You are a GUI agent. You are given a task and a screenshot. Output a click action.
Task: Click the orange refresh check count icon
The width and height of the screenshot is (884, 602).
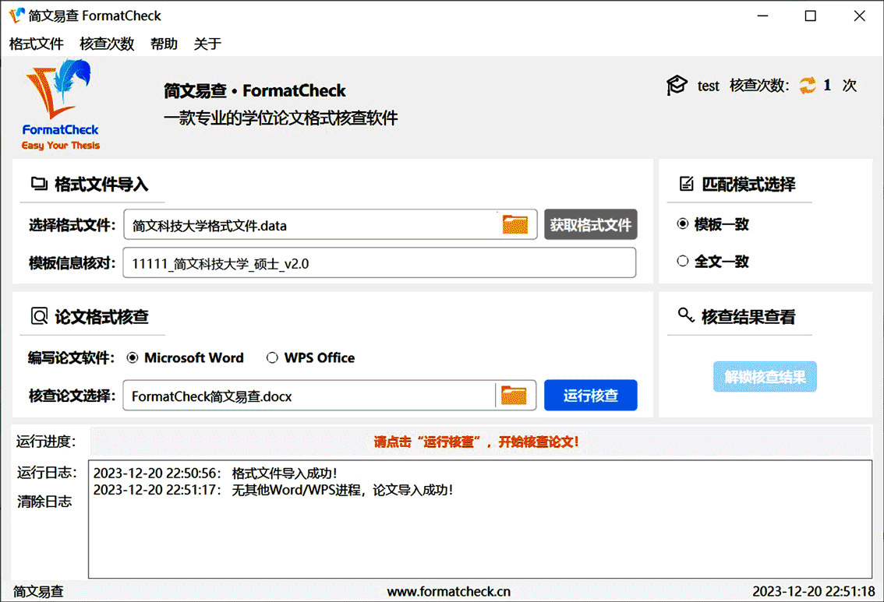[x=808, y=85]
